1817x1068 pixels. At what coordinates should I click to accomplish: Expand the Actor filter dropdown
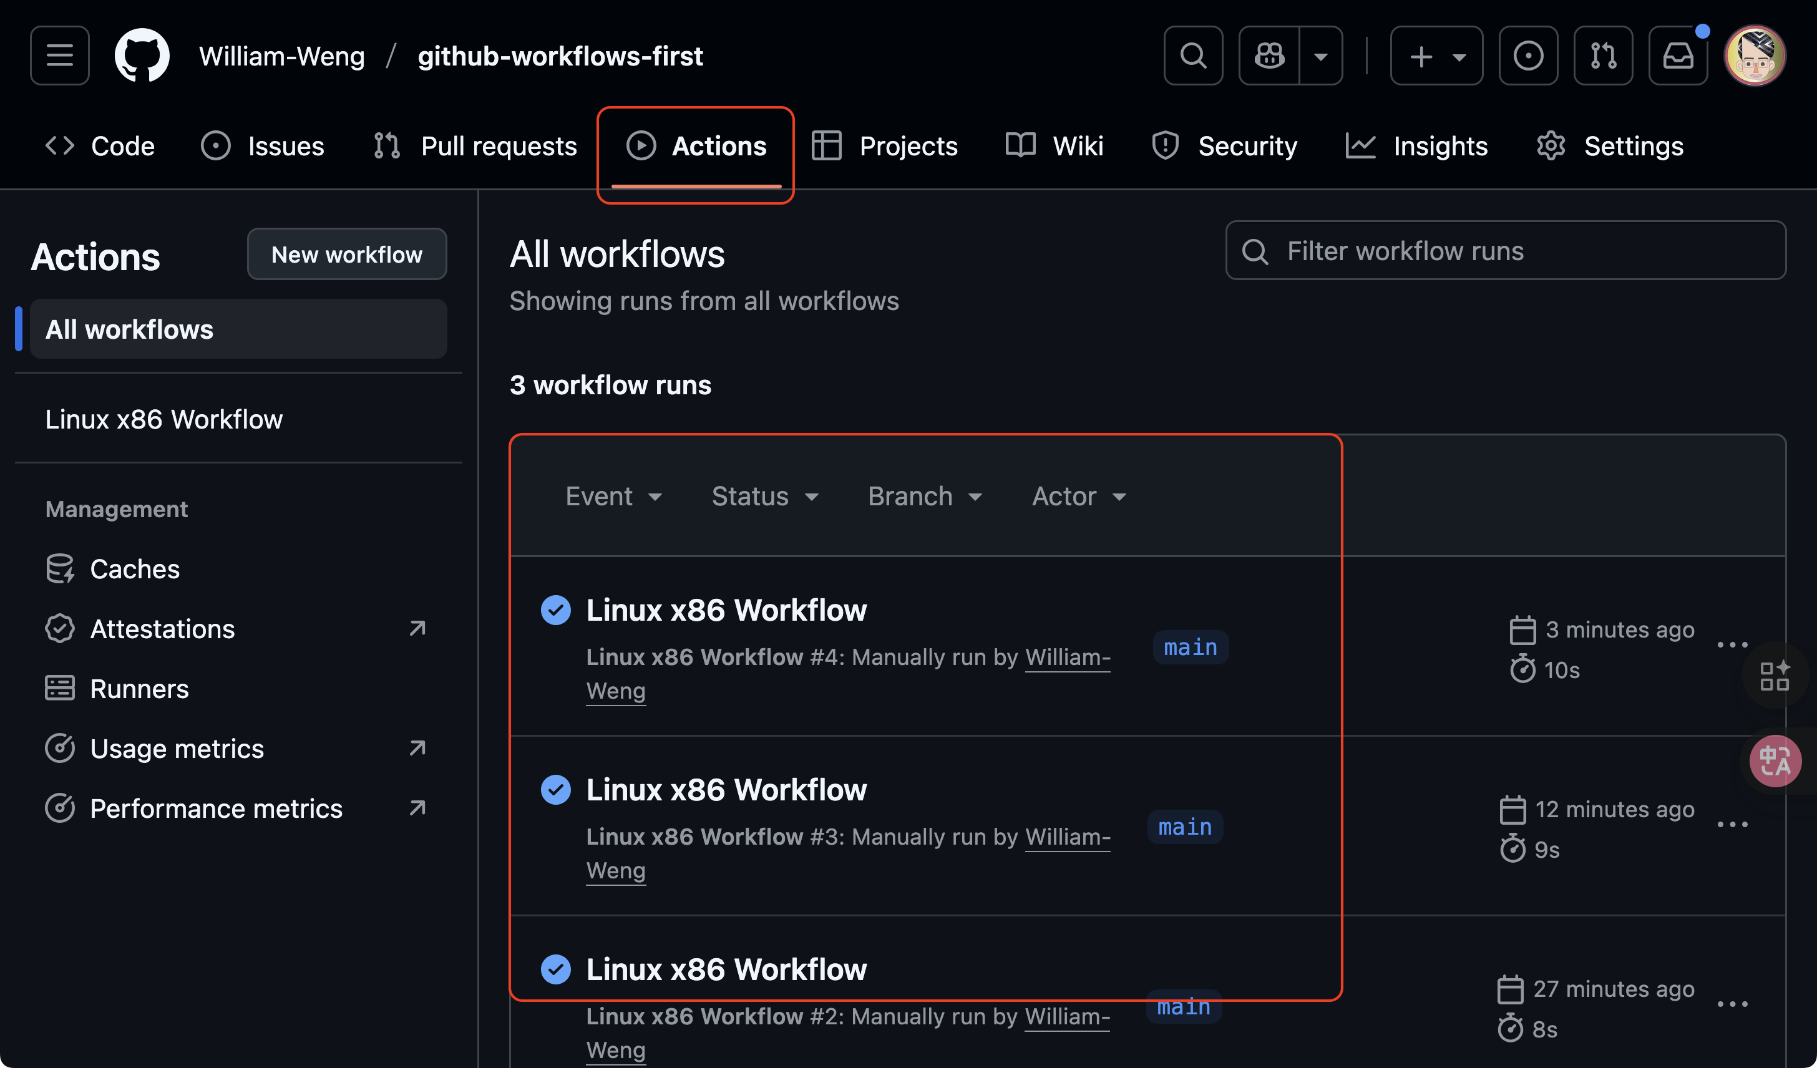pos(1079,497)
